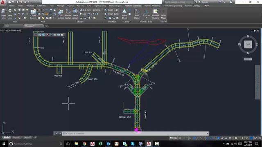This screenshot has width=262, height=147.
Task: Toggle Ortho mode in status bar
Action: pos(190,138)
